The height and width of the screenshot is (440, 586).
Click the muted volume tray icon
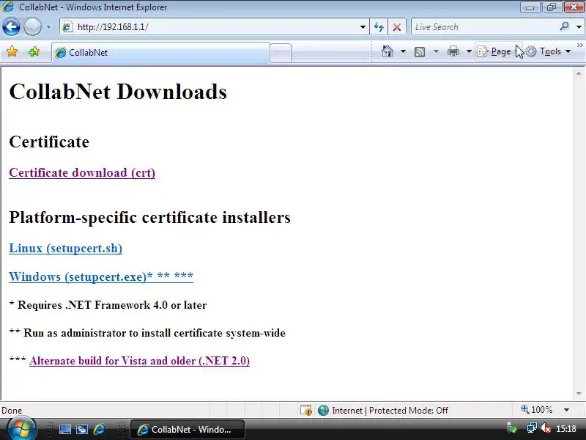click(546, 428)
